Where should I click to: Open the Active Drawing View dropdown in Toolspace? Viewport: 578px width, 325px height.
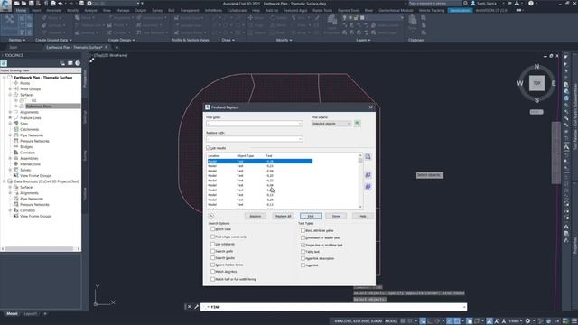[41, 70]
